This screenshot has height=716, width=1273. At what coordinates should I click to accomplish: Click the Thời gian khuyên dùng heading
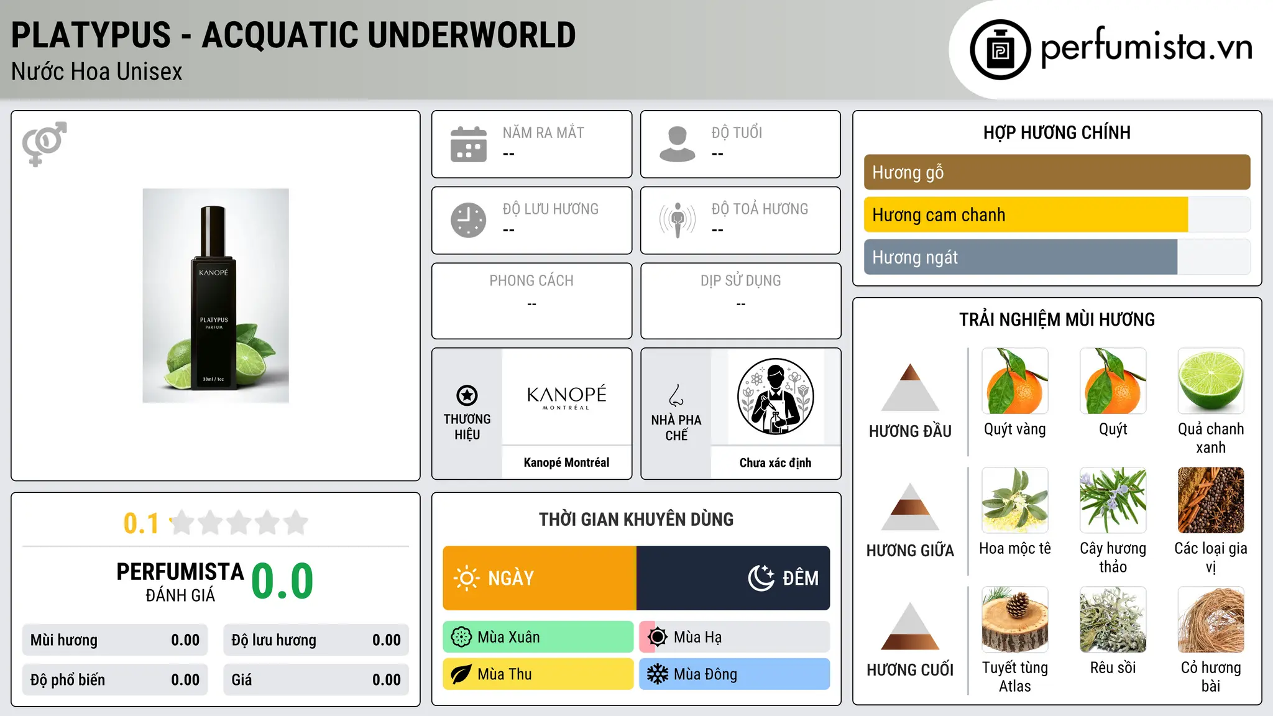(636, 519)
